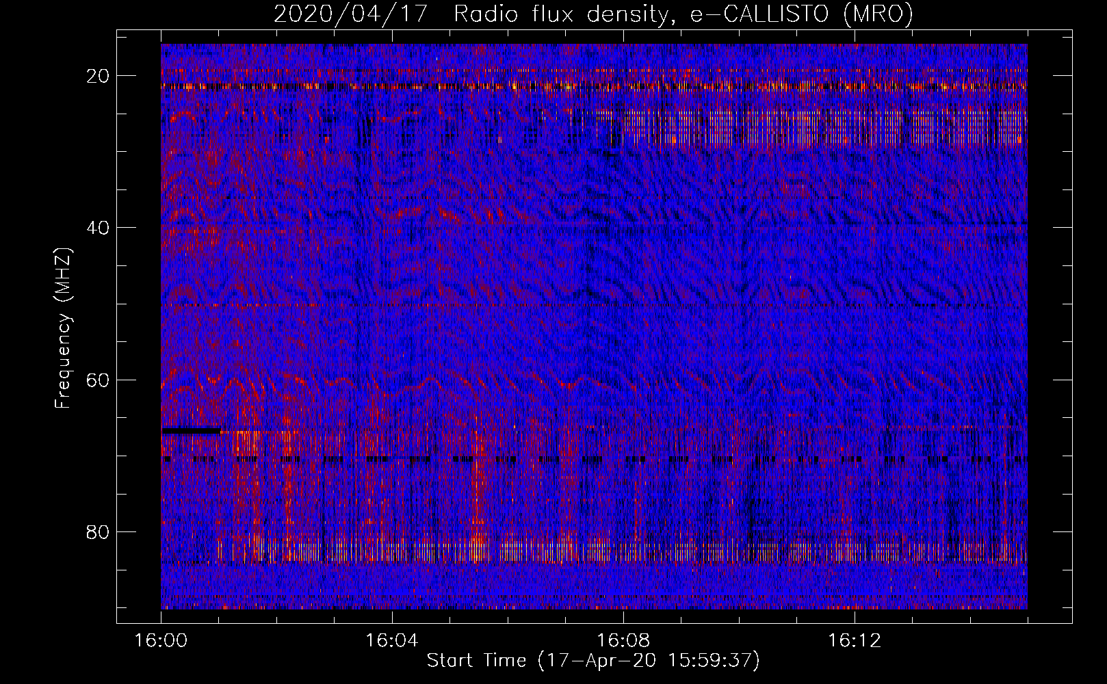The height and width of the screenshot is (684, 1107).
Task: Click the 16:08 time tick label
Action: (623, 641)
